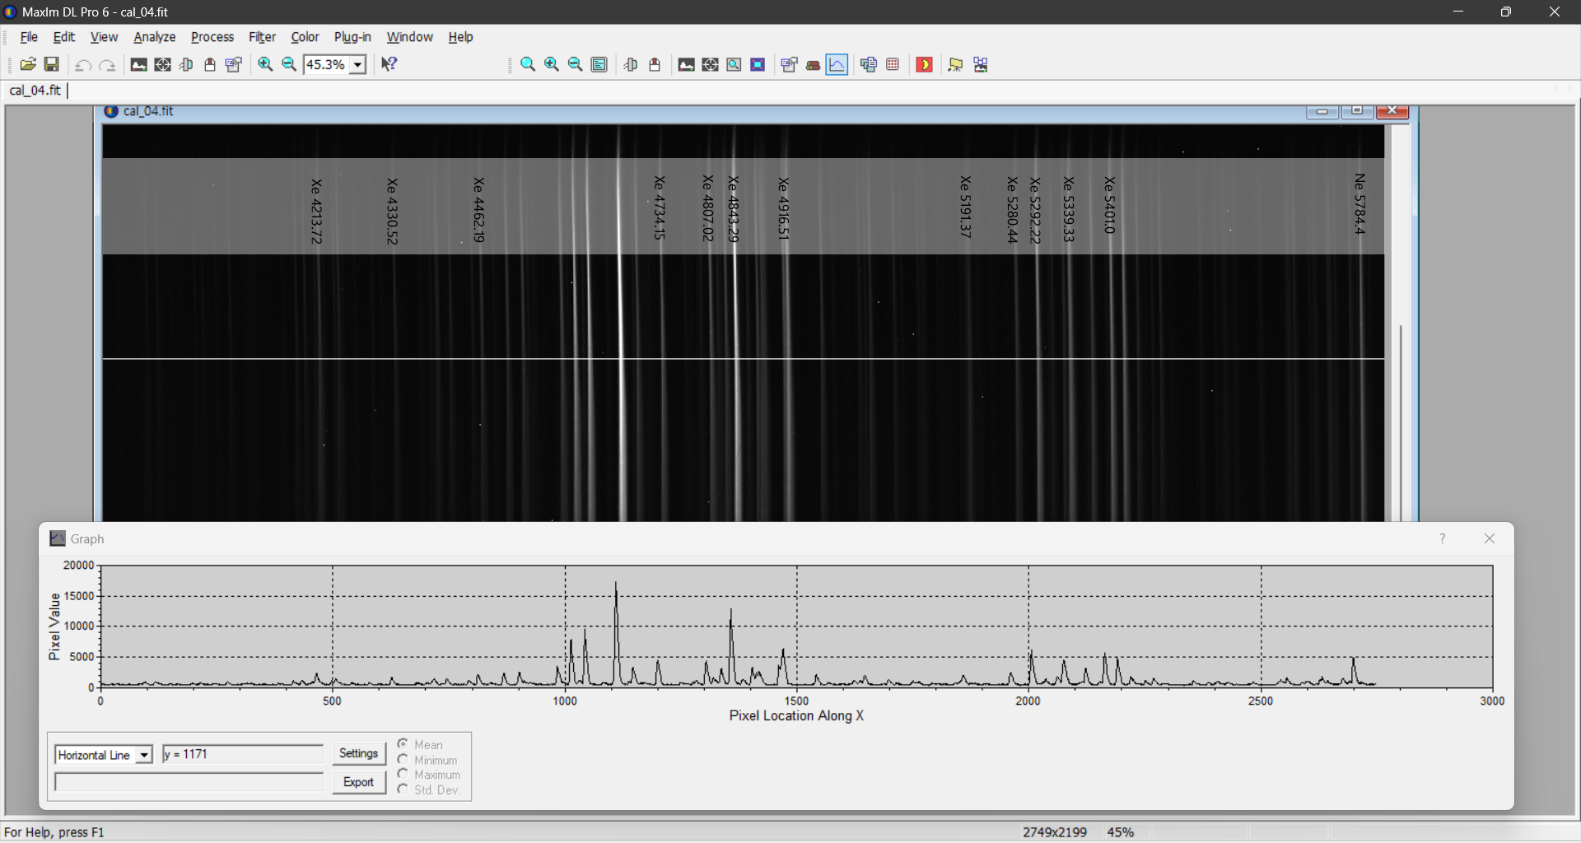
Task: Click the 'Xe 5191.37' spectral line label
Action: 966,207
